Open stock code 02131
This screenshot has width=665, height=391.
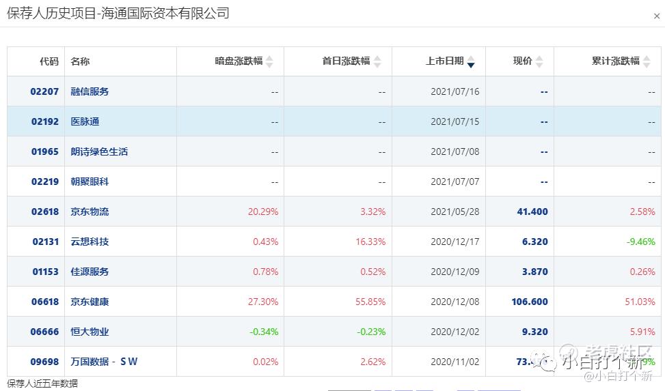coord(45,242)
